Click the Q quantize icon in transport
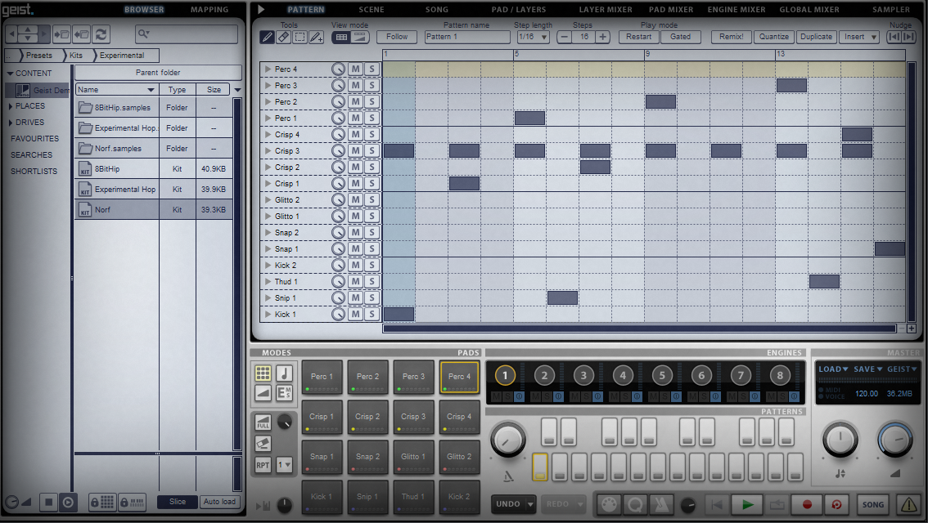The width and height of the screenshot is (928, 523). (635, 505)
